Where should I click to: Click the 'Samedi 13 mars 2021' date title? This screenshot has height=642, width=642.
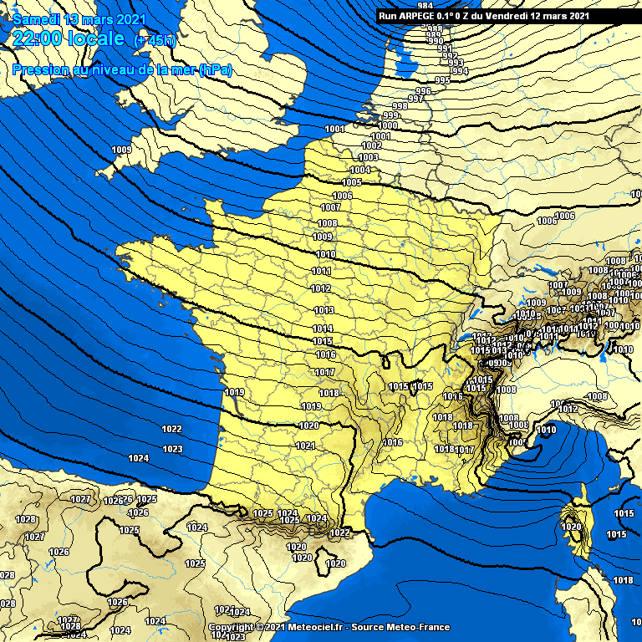(x=80, y=20)
